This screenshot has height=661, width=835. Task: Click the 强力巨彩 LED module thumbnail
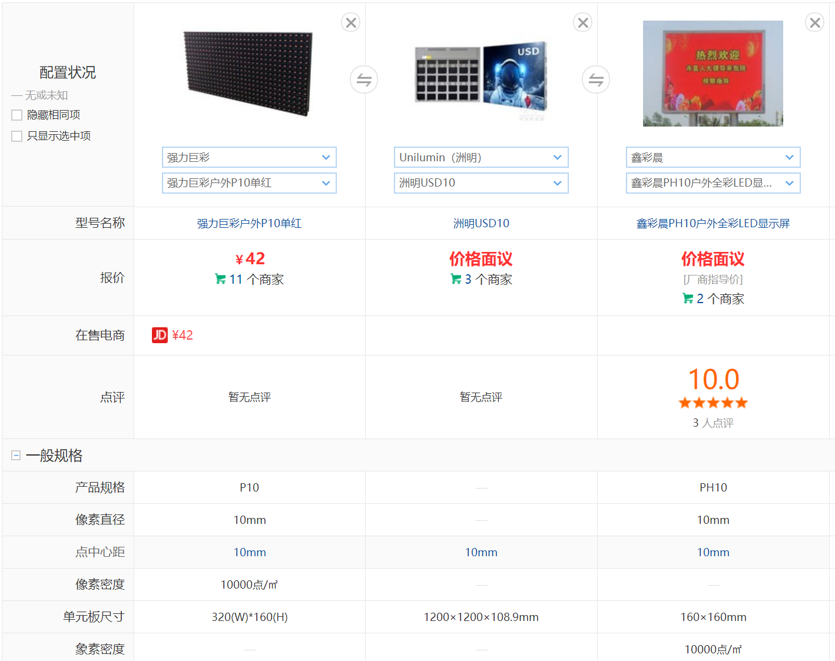[248, 73]
